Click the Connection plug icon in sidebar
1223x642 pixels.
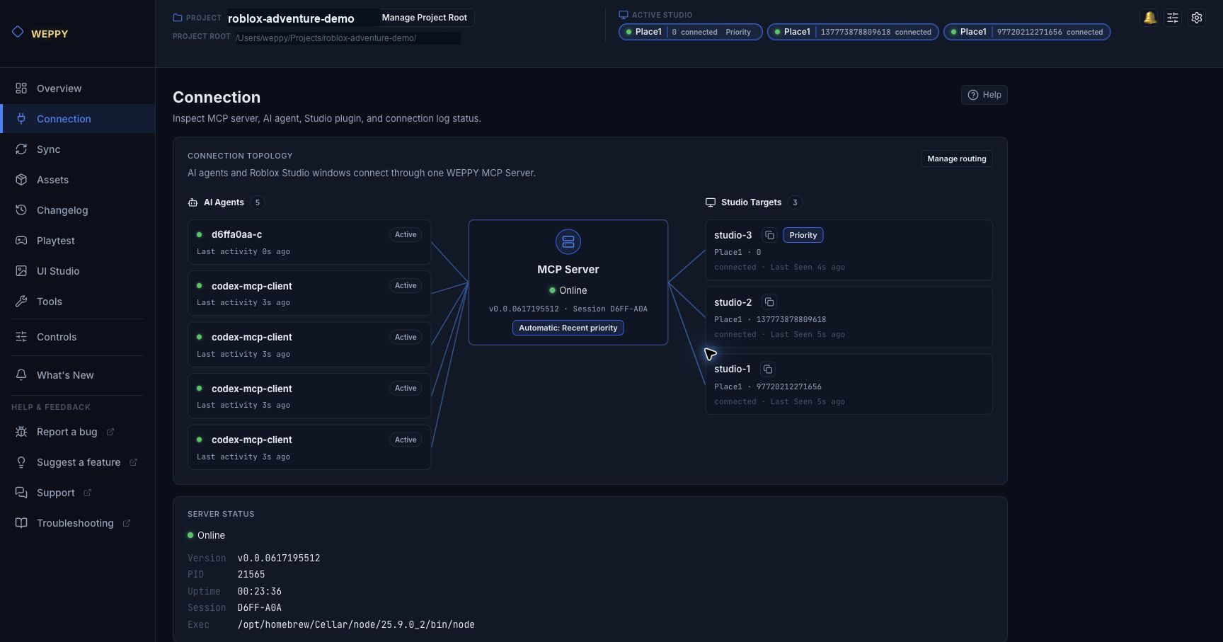pyautogui.click(x=21, y=119)
